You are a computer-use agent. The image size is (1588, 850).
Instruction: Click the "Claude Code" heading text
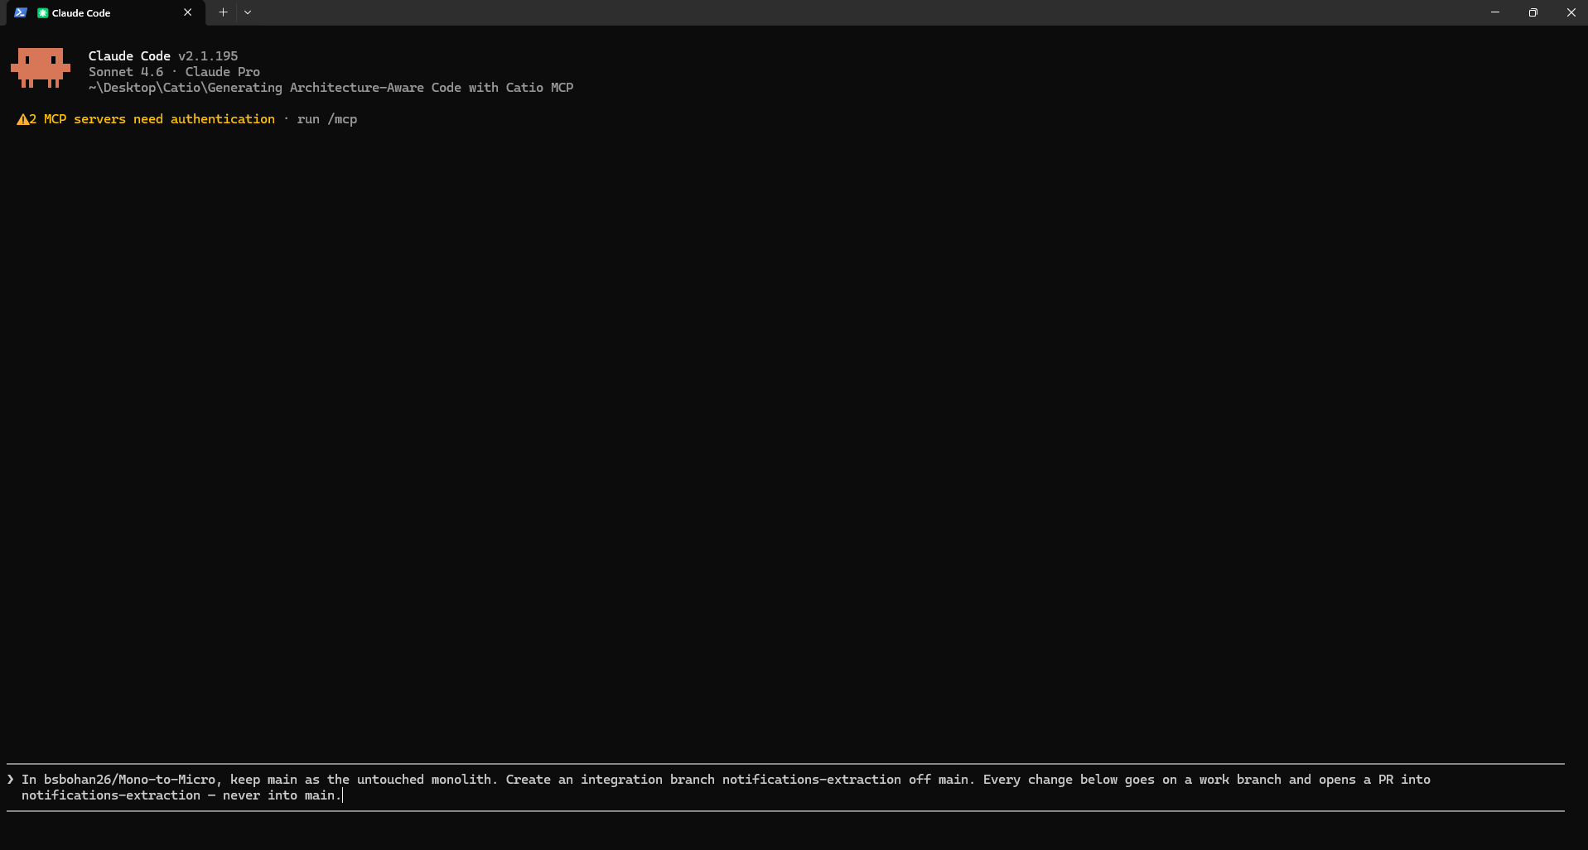pyautogui.click(x=129, y=56)
